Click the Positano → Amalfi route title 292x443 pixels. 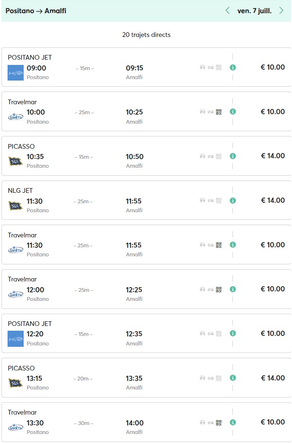[36, 10]
